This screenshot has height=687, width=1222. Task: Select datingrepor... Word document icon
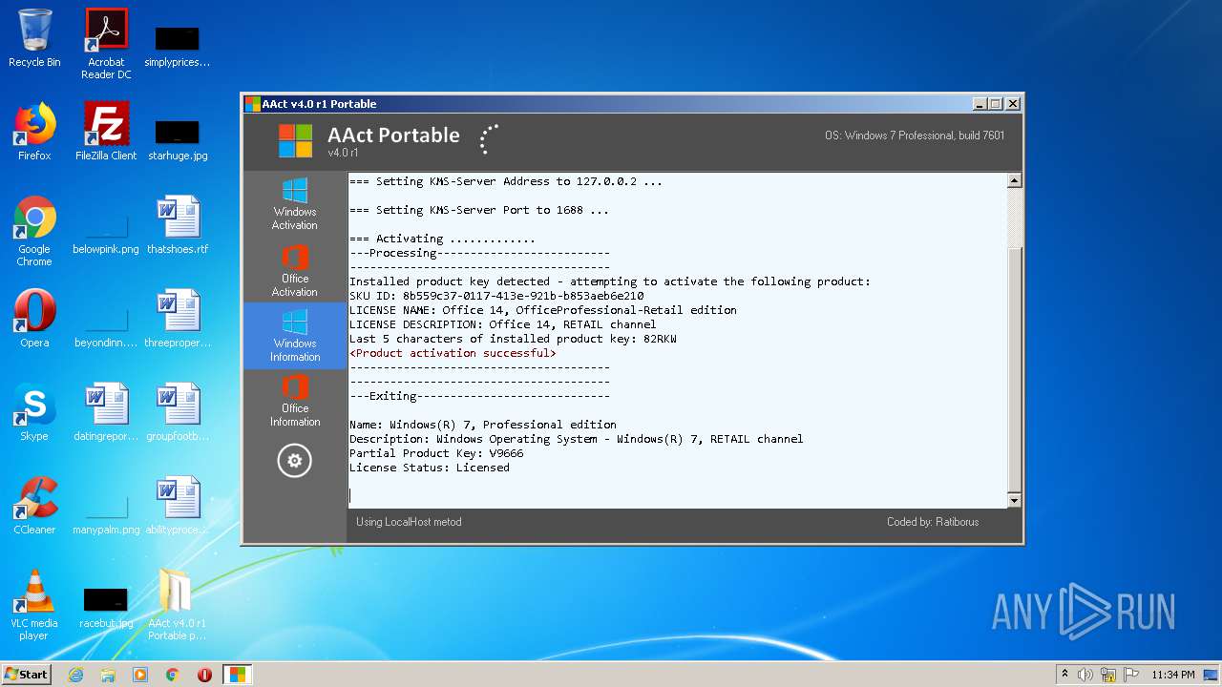[106, 412]
